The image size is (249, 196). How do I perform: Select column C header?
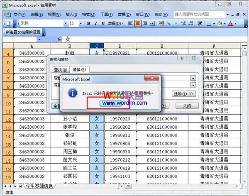(x=97, y=46)
